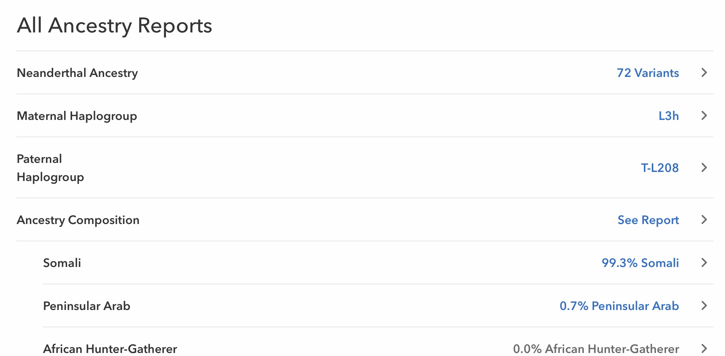Click the Paternal Haplogroup report label
The image size is (725, 356).
tap(50, 168)
